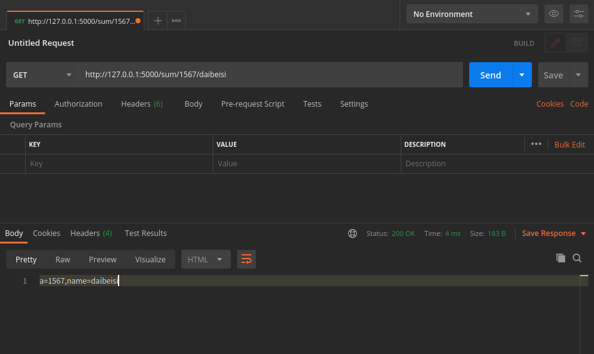Select the Pretty response view
The image size is (594, 354).
(26, 259)
